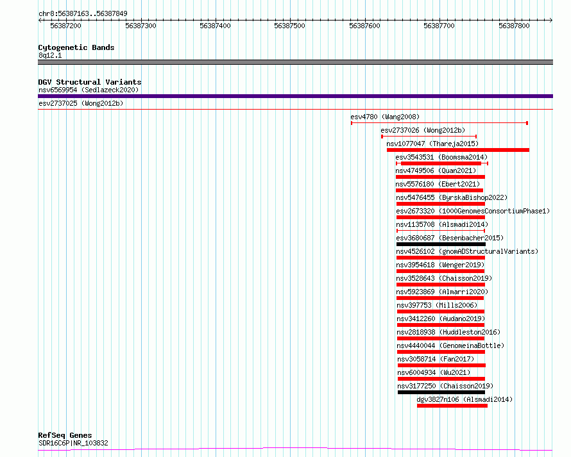Click the nsv397753 (Mills2006) variant label
571x457 pixels.
437,305
